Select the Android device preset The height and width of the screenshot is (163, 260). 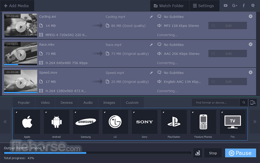(57, 122)
